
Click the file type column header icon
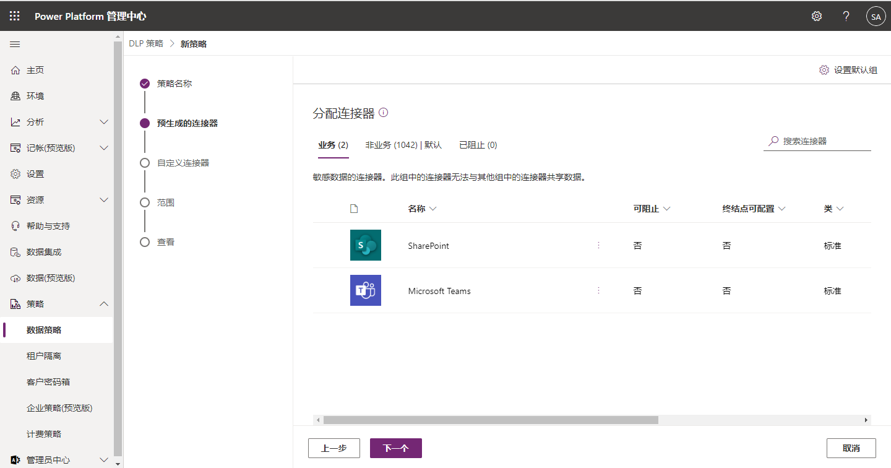click(355, 209)
